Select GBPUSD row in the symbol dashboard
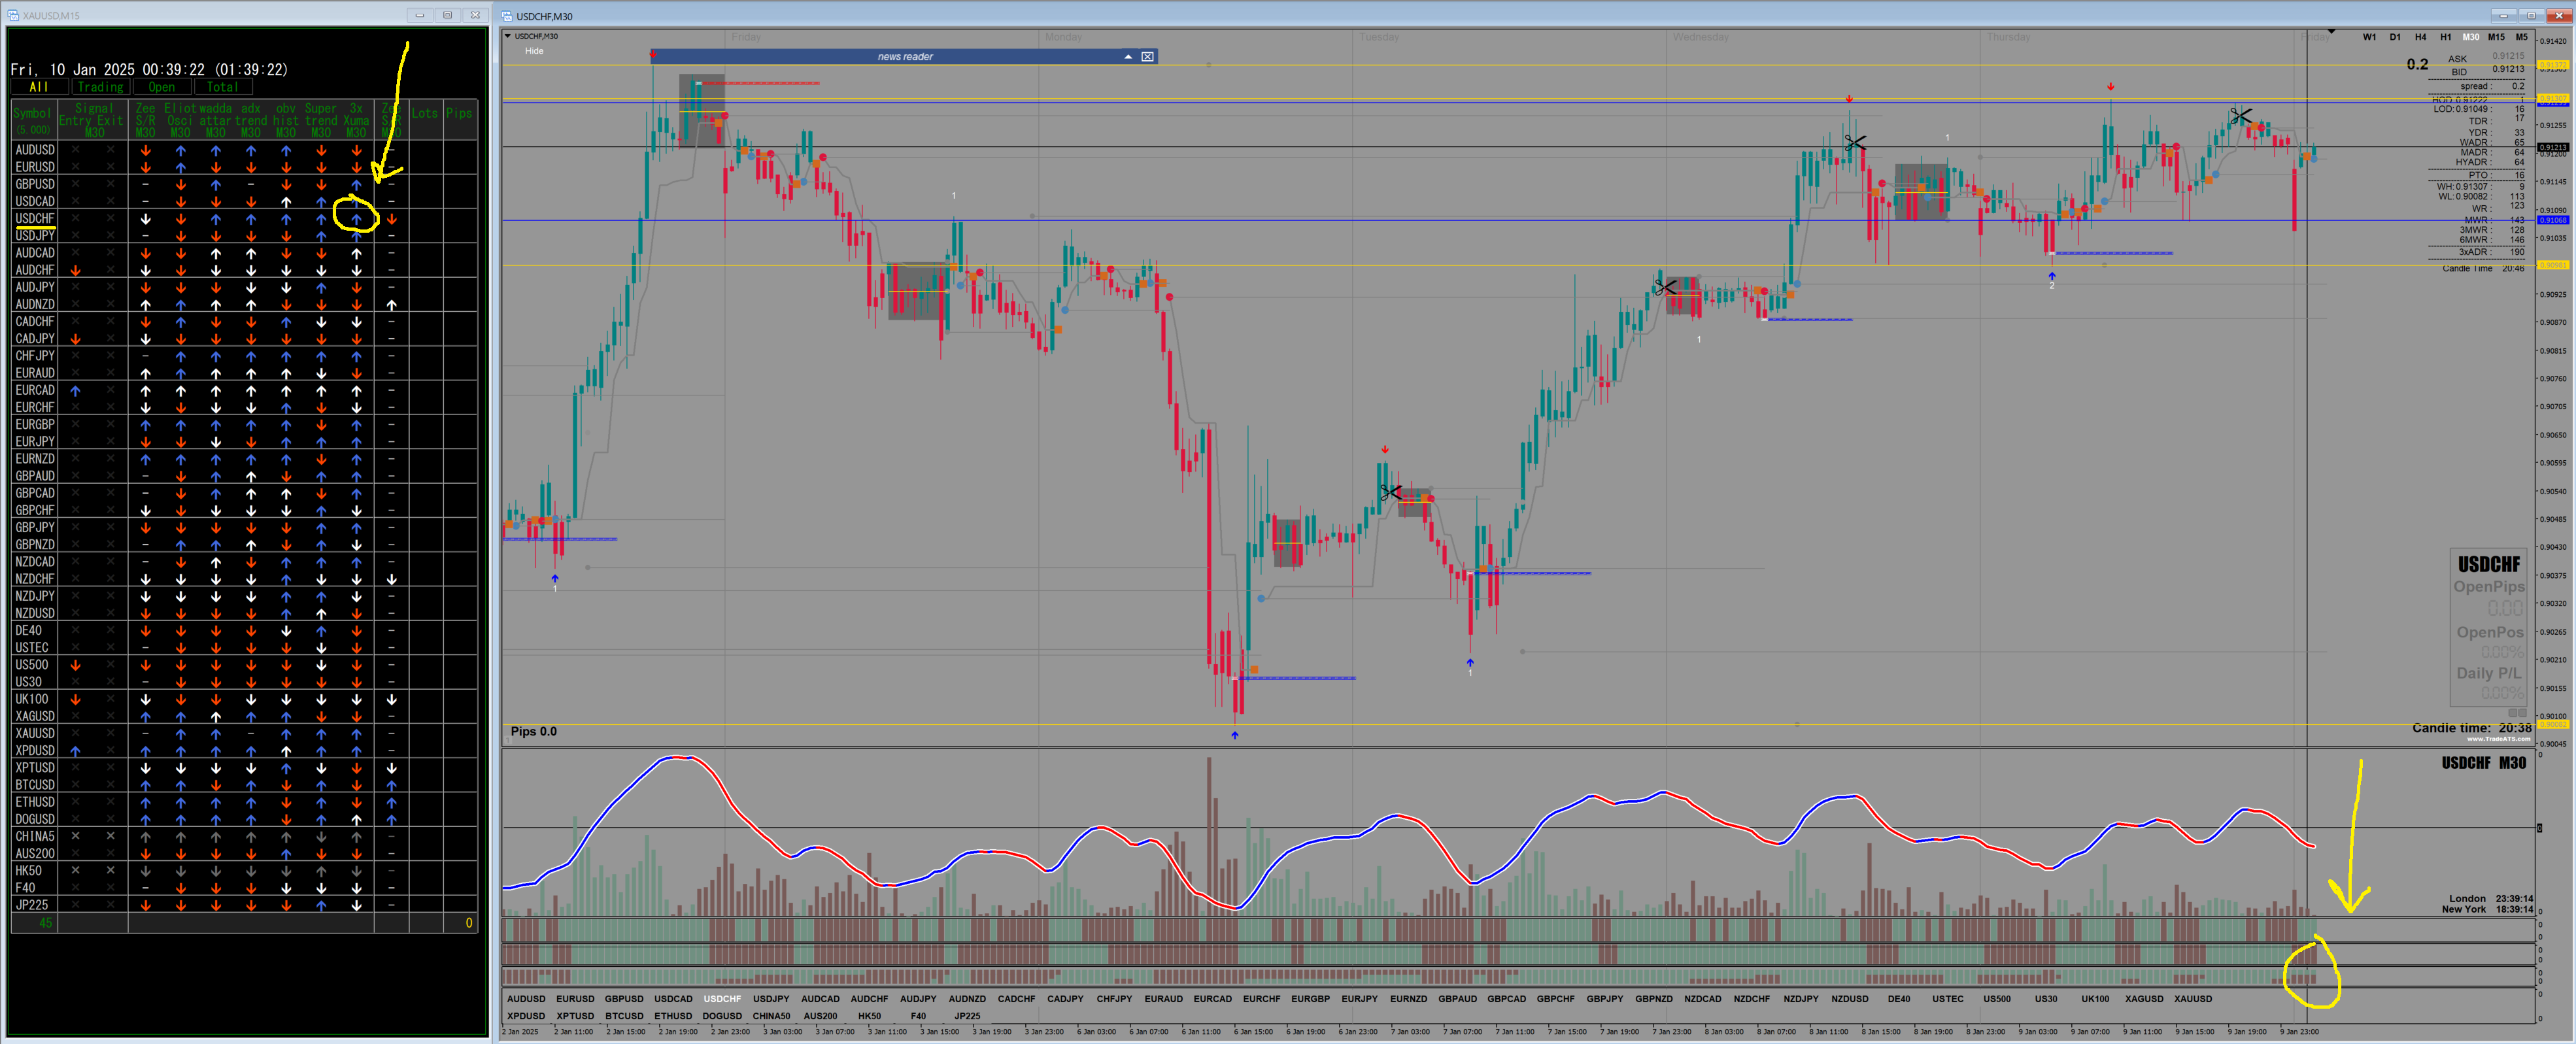This screenshot has width=2576, height=1044. click(35, 184)
